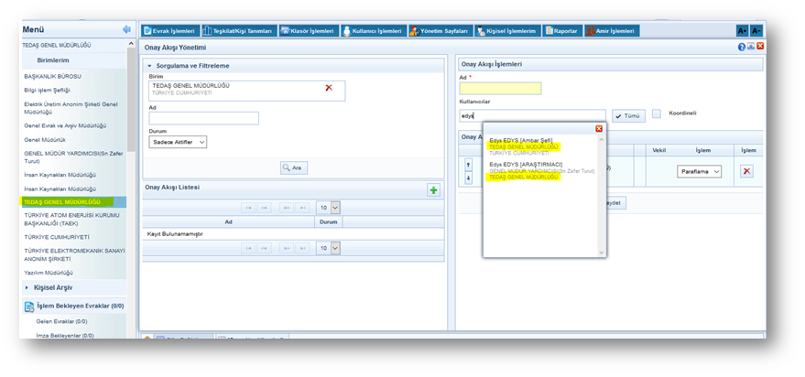Open the Raporlar menu
Screen dimensions: 805x377
tap(561, 31)
